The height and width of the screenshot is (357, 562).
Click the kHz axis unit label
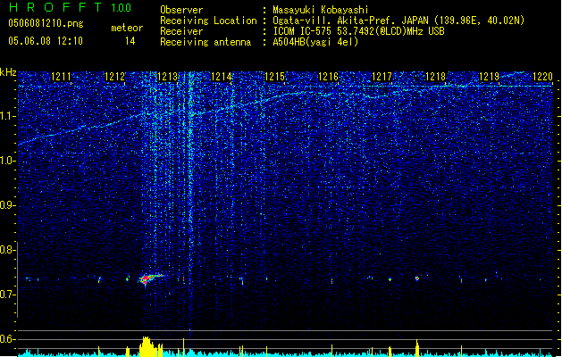pyautogui.click(x=8, y=72)
